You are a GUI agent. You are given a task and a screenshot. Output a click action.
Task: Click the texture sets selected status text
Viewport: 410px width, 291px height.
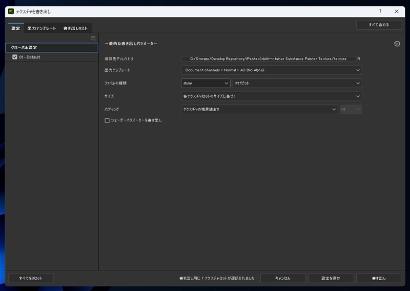(x=217, y=278)
